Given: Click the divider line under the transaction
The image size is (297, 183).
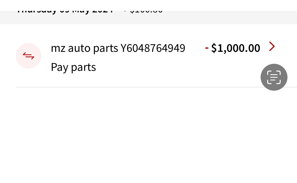Looking at the screenshot, I should 132,87.
